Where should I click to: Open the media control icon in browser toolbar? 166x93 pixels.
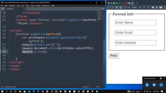tap(157, 7)
